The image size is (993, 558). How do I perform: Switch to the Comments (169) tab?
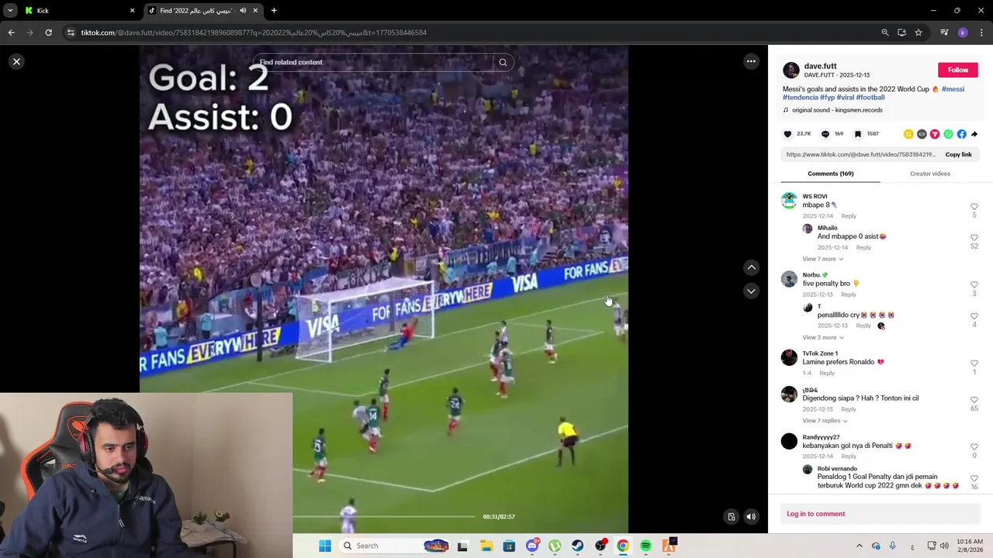click(830, 174)
